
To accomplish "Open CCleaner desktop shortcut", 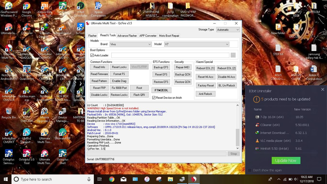I will tap(27, 29).
